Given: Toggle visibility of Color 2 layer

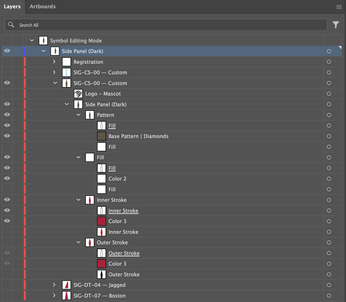Looking at the screenshot, I should [x=7, y=179].
